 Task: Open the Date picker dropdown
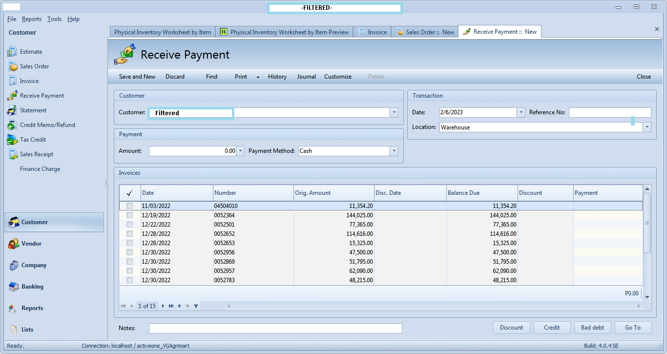click(x=521, y=112)
